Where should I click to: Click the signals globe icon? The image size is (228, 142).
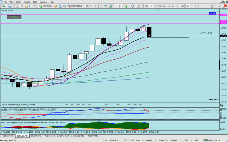pyautogui.click(x=65, y=6)
